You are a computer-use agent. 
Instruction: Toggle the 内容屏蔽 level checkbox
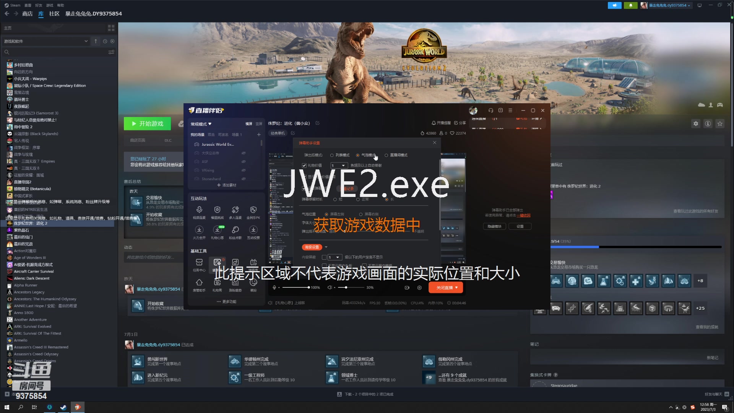click(324, 257)
